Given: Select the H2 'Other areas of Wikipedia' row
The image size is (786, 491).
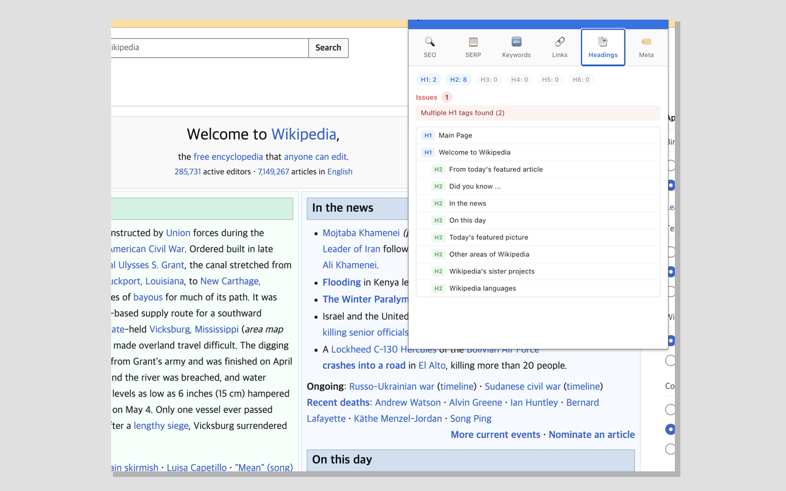Looking at the screenshot, I should pos(538,254).
